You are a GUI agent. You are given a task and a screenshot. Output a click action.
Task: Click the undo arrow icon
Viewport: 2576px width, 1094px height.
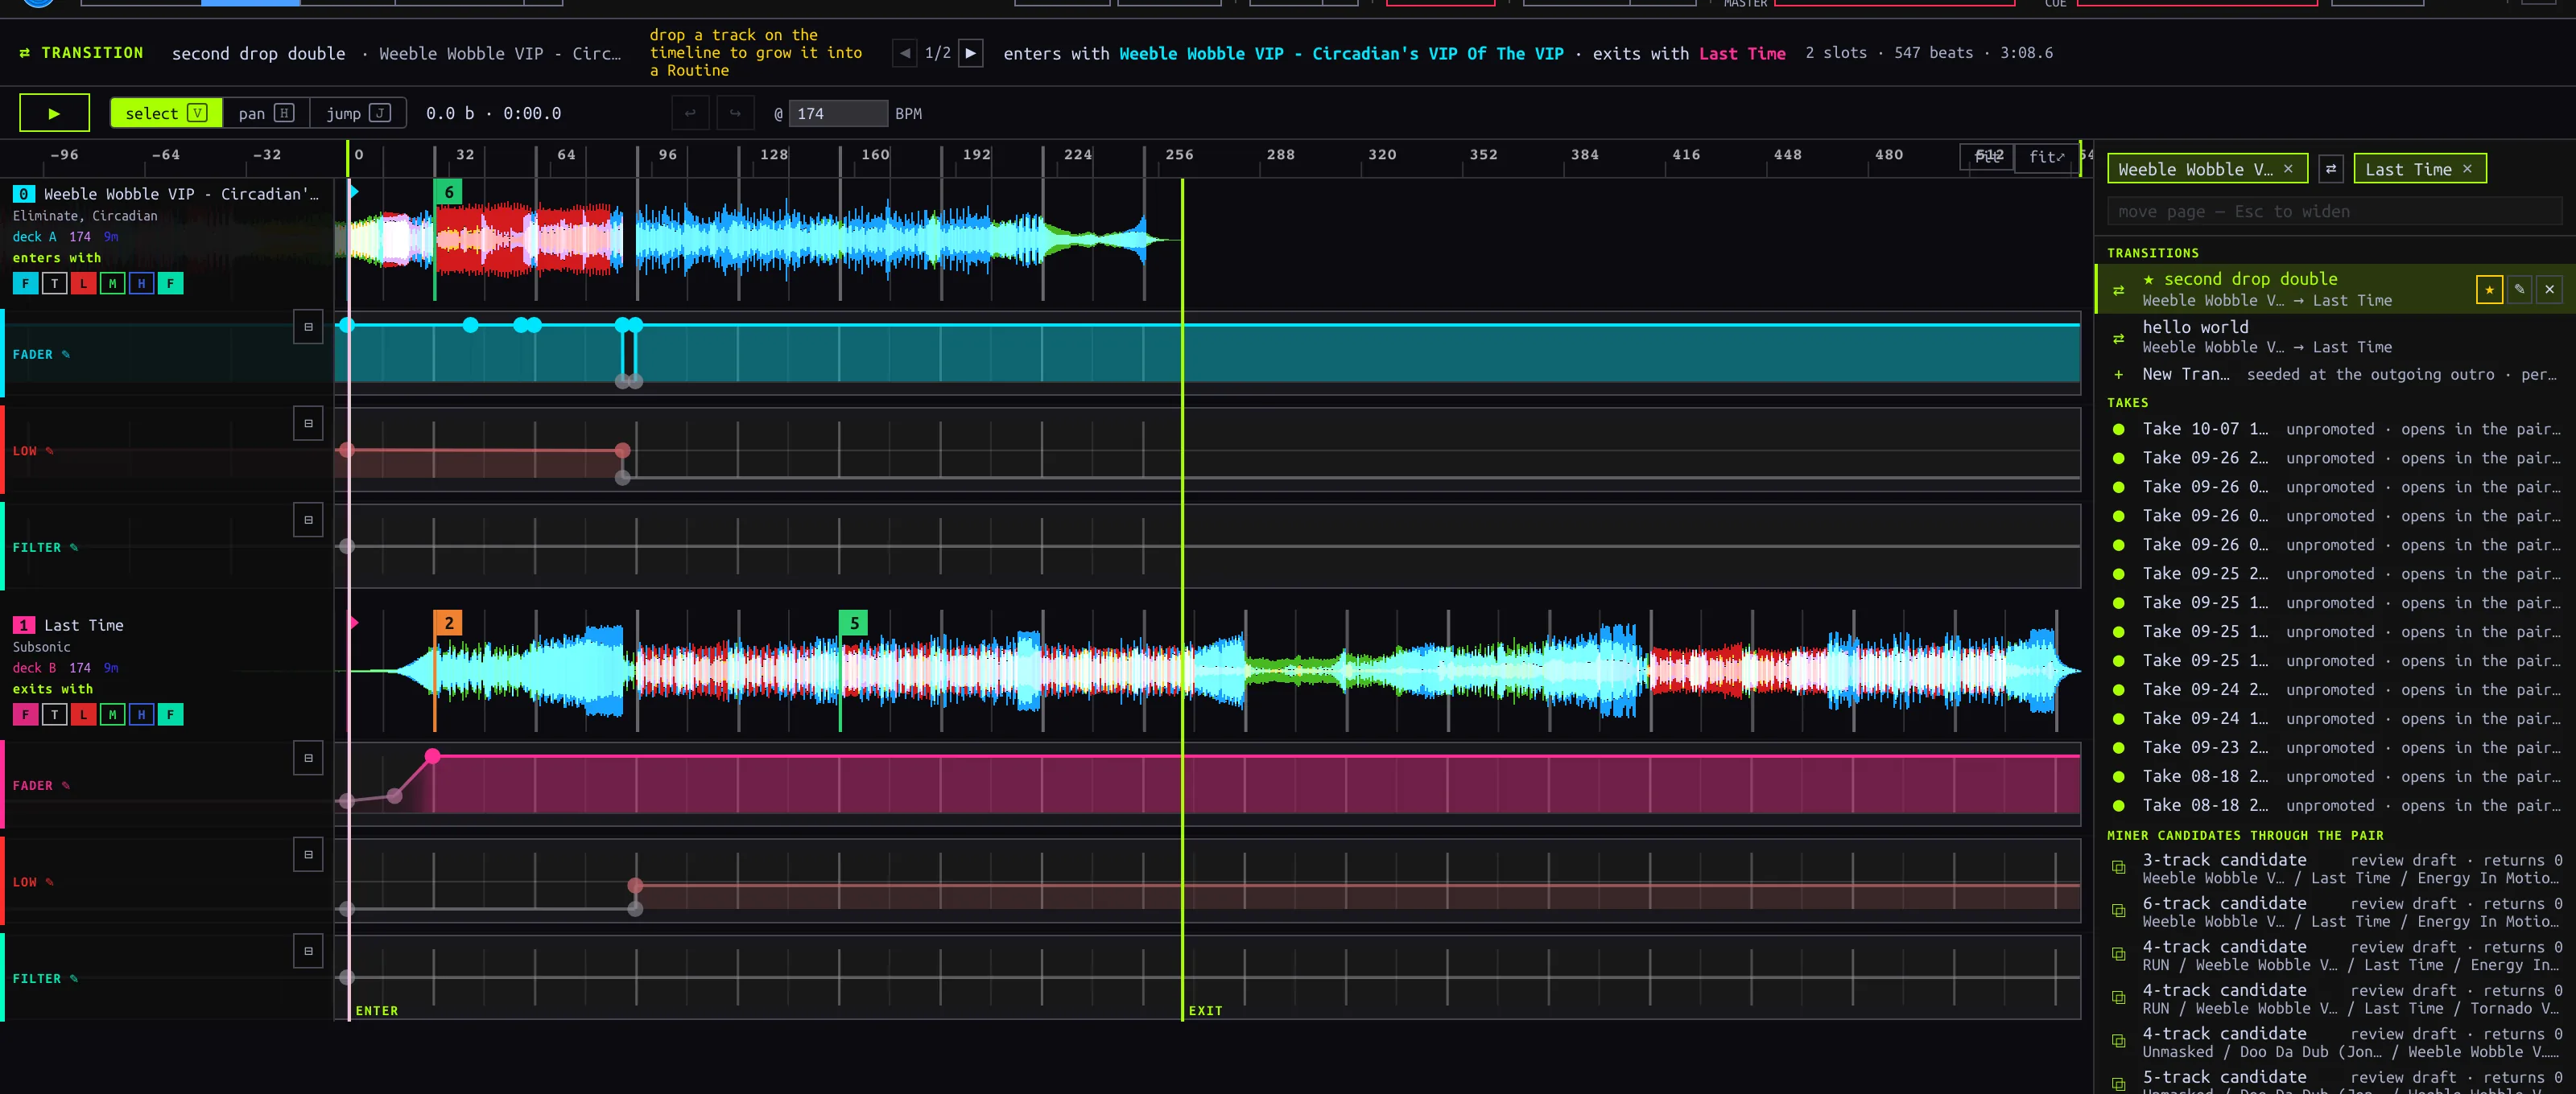(x=690, y=113)
